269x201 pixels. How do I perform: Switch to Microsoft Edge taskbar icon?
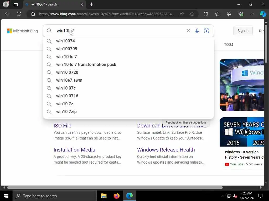tap(130, 196)
